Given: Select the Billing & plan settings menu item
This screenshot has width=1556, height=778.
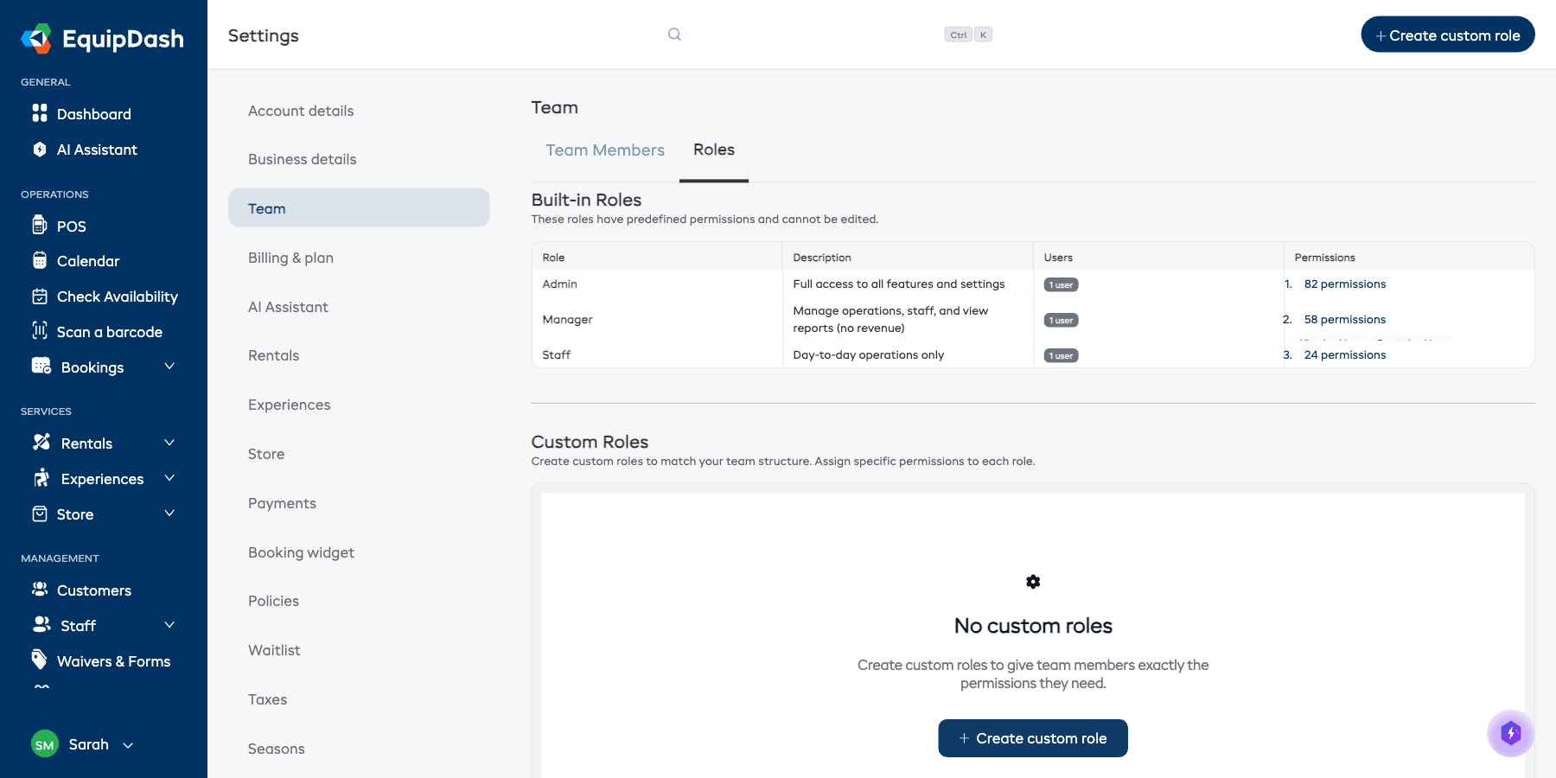Looking at the screenshot, I should point(290,257).
